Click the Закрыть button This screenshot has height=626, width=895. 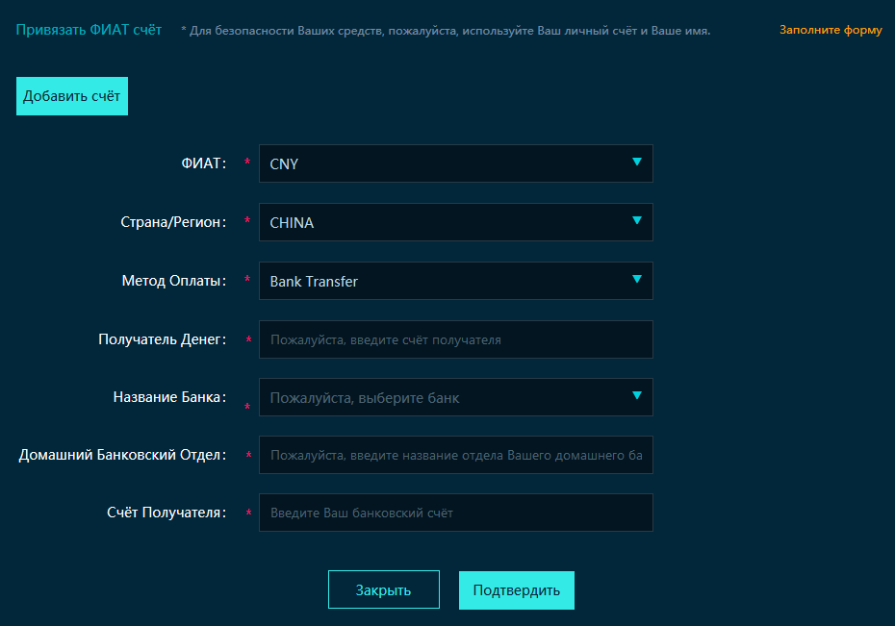point(383,590)
